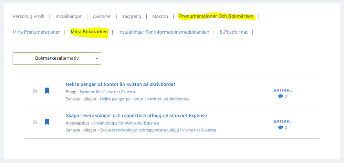344x163 pixels.
Task: Switch to E-Postformat sub-tab
Action: point(233,32)
